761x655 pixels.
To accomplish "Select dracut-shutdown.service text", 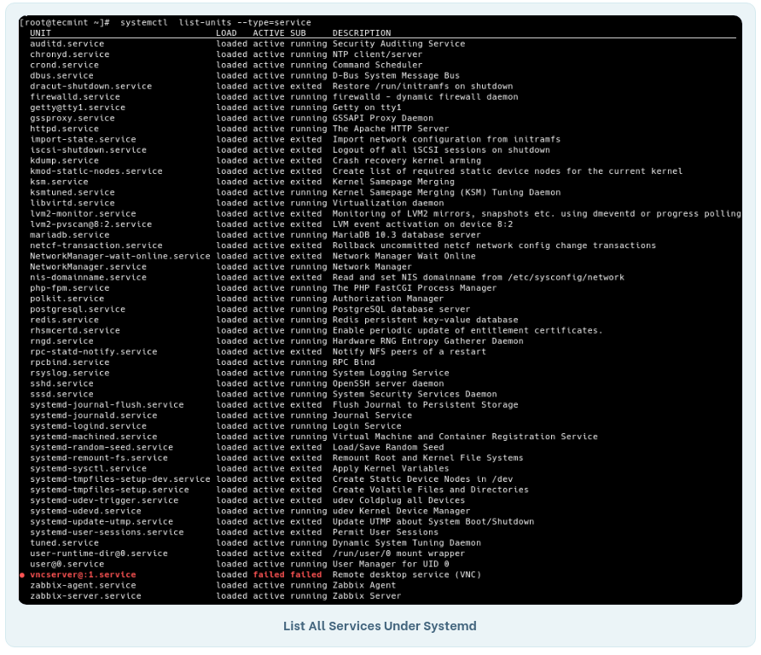I will coord(90,86).
